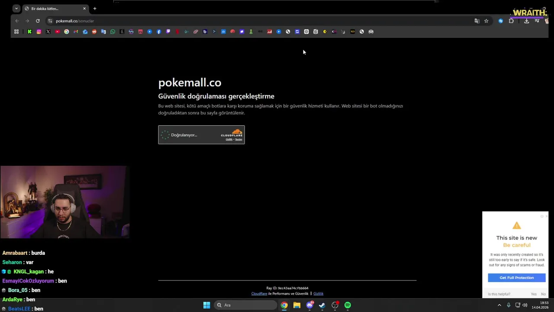This screenshot has height=312, width=554.
Task: Click chat username KNGL_kagan
Action: (29, 272)
